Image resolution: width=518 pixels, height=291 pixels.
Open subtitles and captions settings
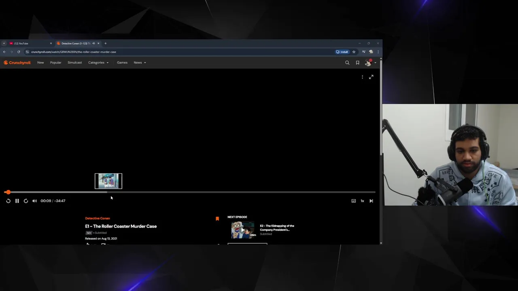point(354,201)
